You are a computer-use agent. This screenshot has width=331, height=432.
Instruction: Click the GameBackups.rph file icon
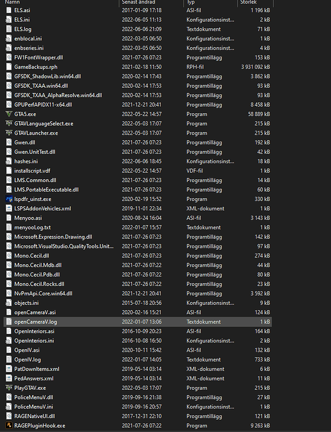pyautogui.click(x=9, y=66)
